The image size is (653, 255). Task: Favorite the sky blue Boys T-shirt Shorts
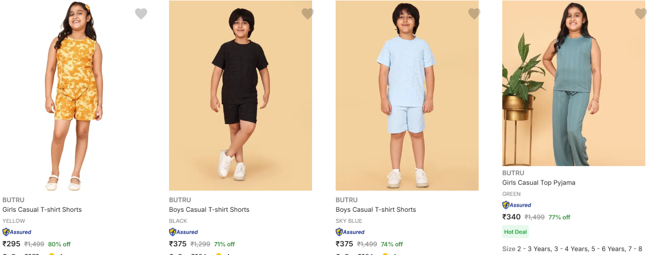474,14
